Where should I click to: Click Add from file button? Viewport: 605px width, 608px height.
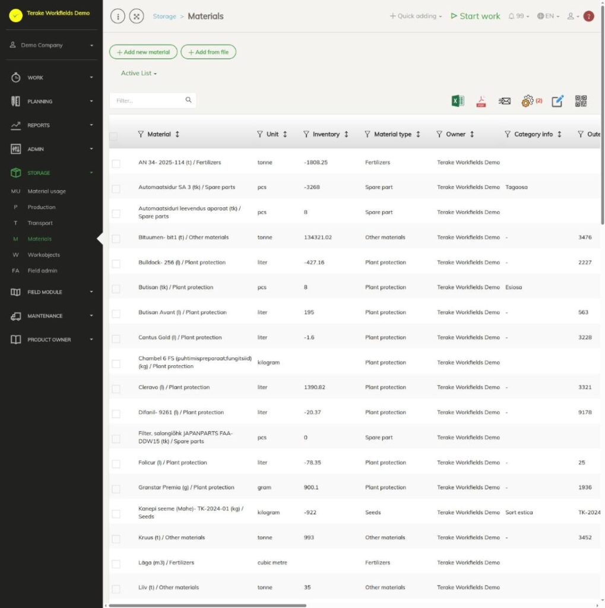[x=208, y=52]
